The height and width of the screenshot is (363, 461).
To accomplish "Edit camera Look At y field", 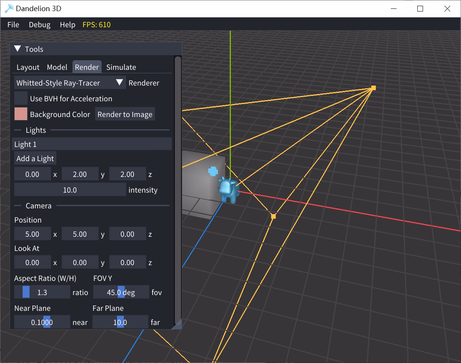I will click(80, 262).
